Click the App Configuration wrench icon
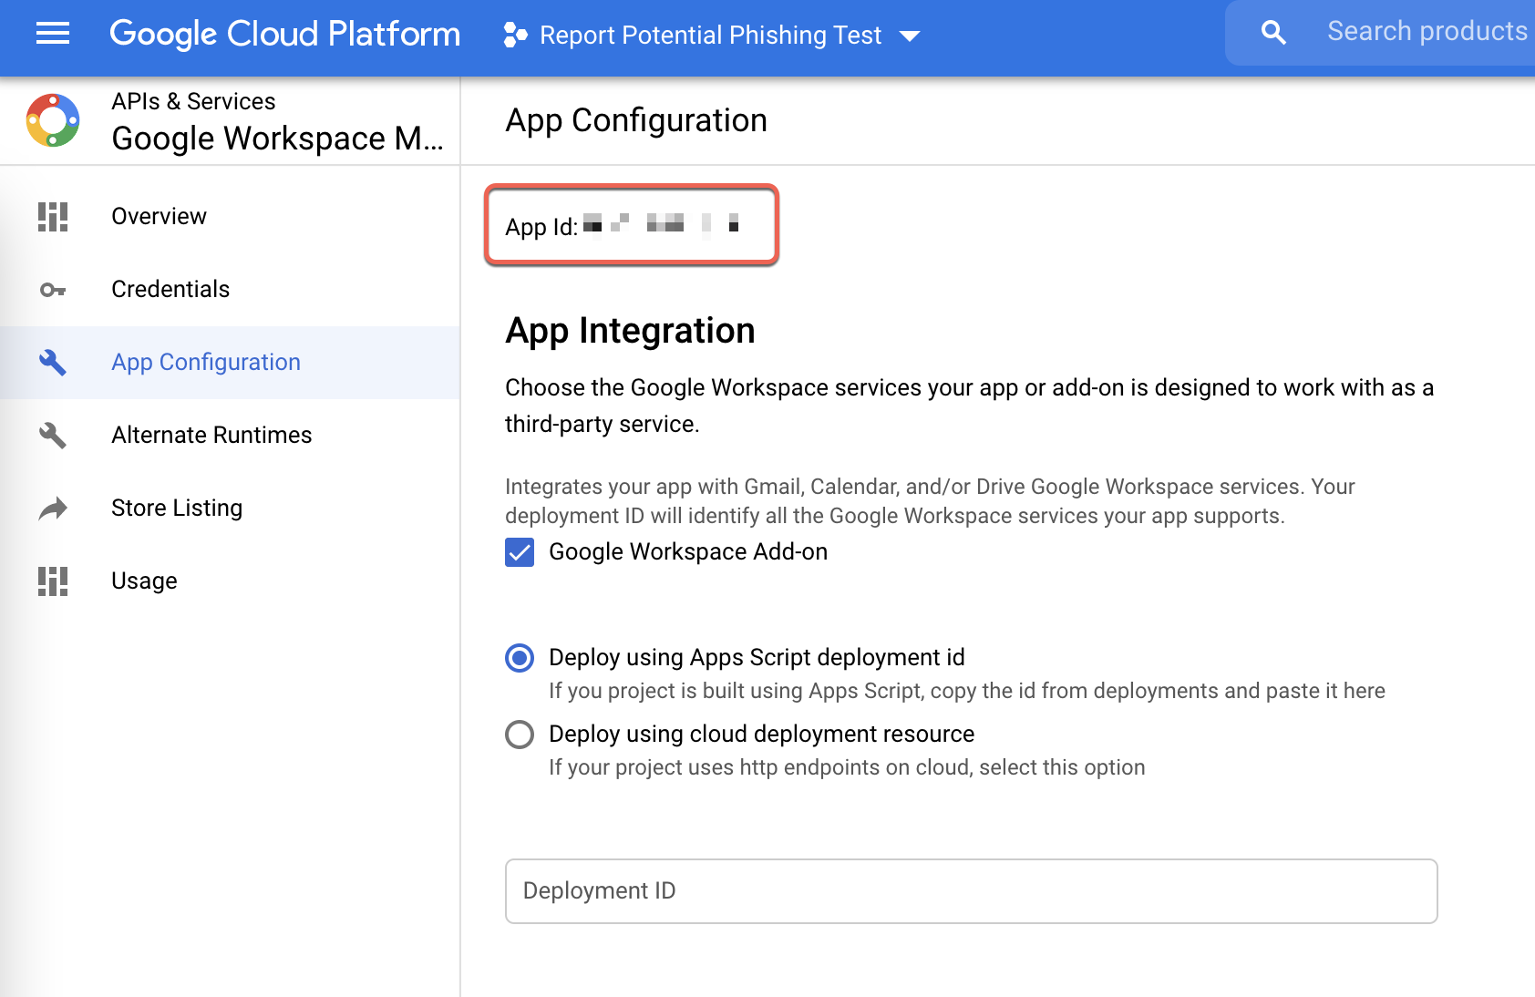 coord(53,363)
